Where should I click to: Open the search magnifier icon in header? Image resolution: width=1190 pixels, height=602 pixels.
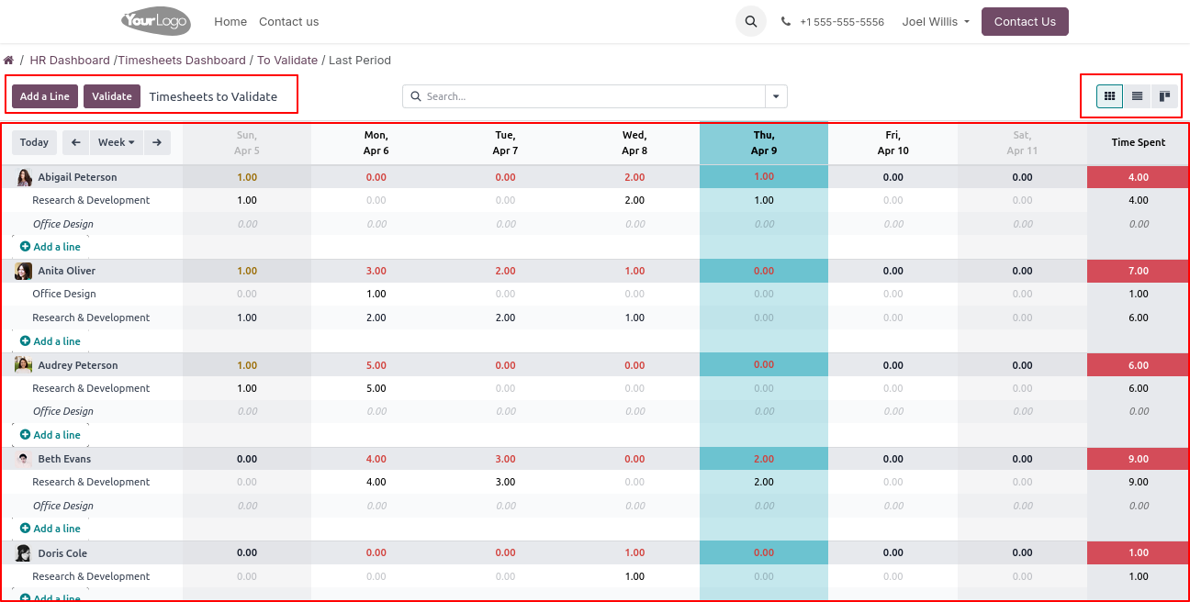[751, 22]
